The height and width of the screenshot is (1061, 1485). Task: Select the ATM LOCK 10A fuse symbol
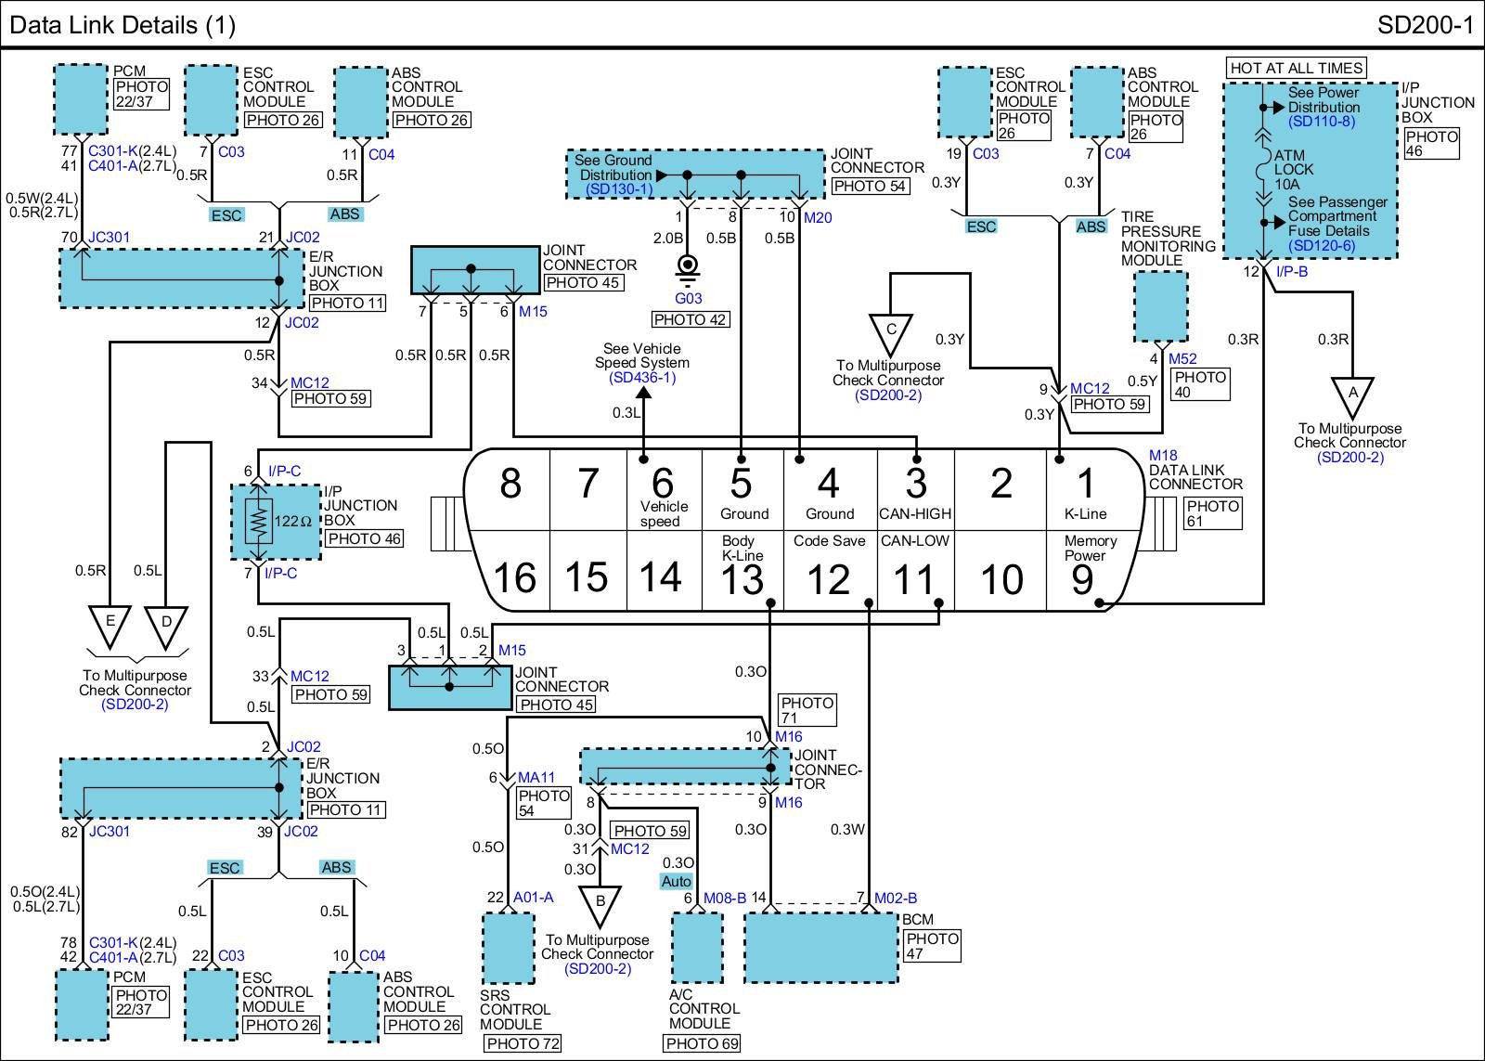[1262, 171]
